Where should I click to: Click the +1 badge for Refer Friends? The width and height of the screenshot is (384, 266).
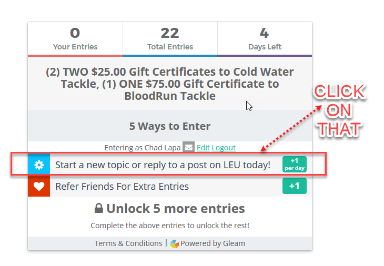295,186
